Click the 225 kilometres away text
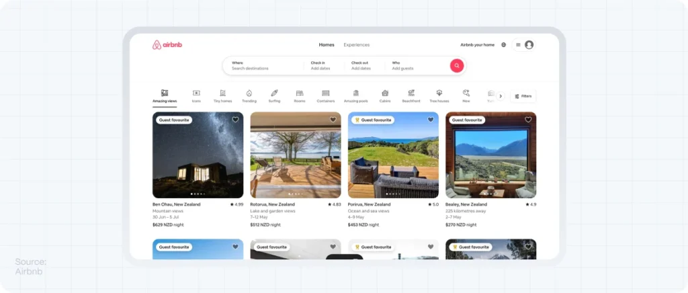The width and height of the screenshot is (688, 293). pos(466,211)
